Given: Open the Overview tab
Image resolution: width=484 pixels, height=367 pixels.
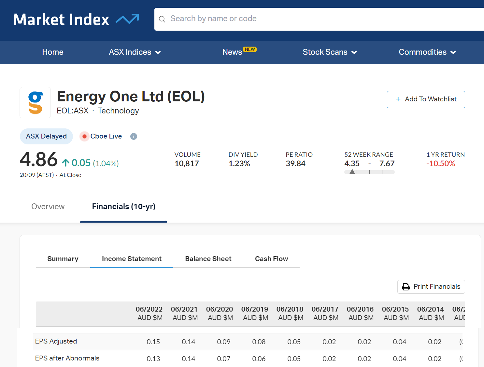Looking at the screenshot, I should (48, 207).
